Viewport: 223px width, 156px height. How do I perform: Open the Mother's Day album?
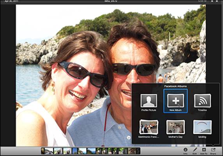(x=175, y=127)
